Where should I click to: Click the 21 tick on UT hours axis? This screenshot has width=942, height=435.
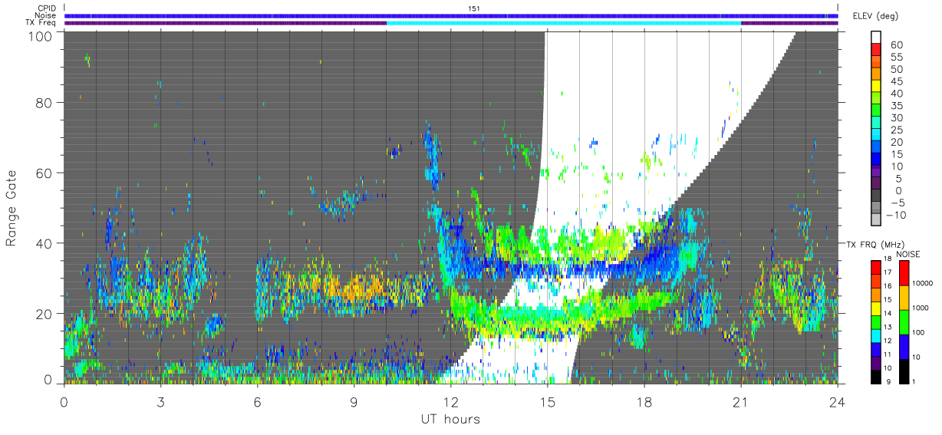(741, 401)
